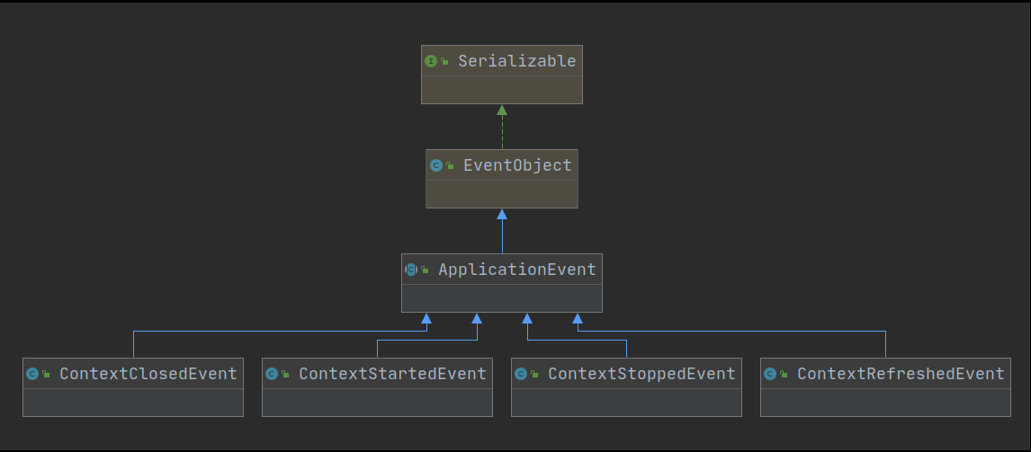The width and height of the screenshot is (1031, 452).
Task: Click the class icon beside ContextStartedEvent
Action: [x=272, y=374]
